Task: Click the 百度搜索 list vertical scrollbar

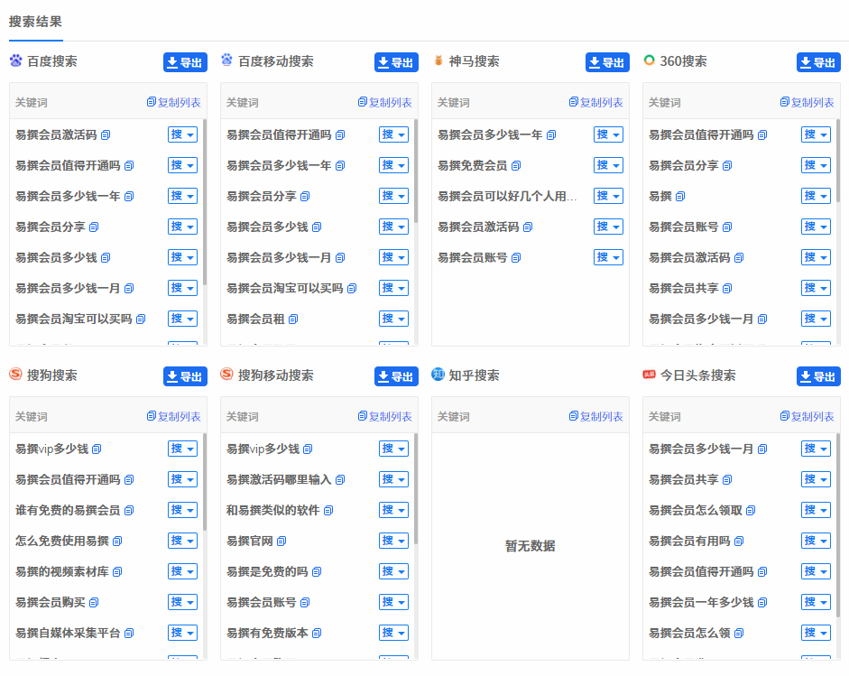Action: tap(205, 201)
